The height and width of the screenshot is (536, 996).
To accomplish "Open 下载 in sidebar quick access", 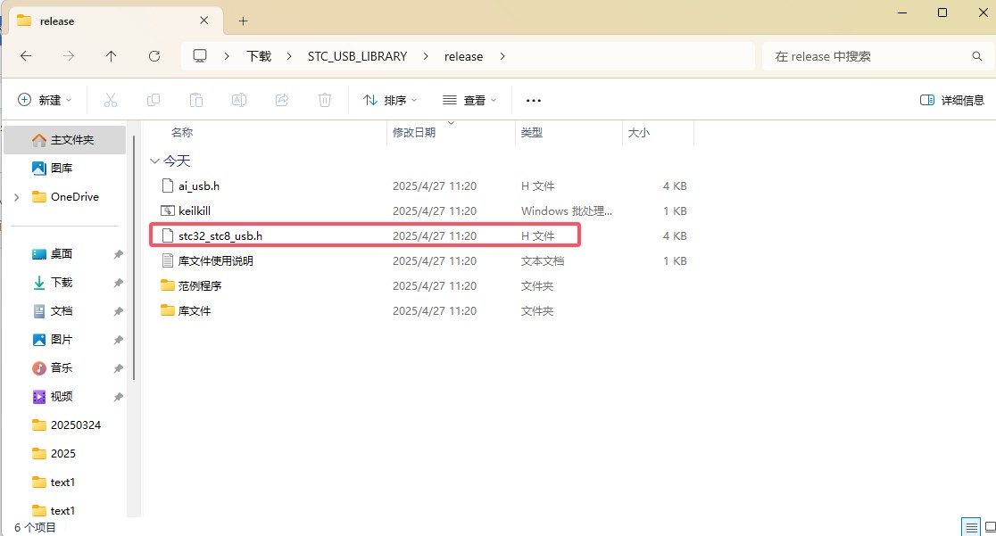I will [61, 283].
